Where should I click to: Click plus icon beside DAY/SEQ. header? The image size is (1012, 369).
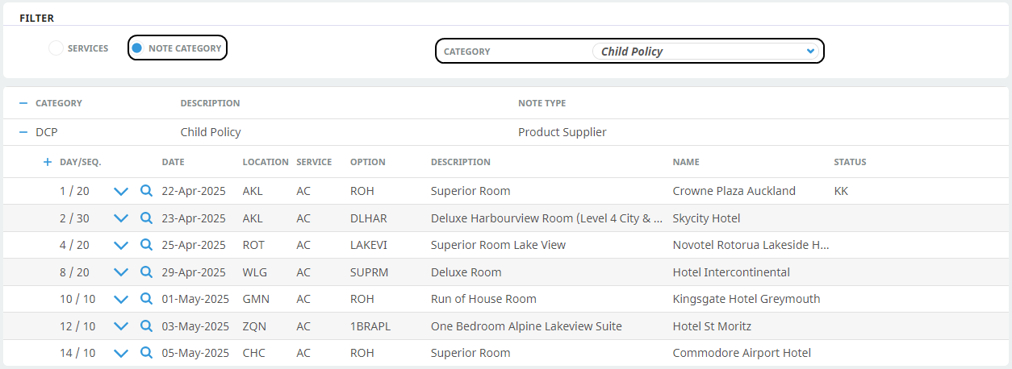click(48, 162)
